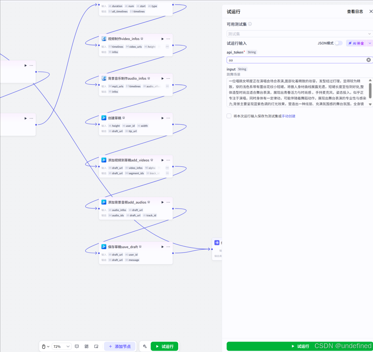Check the 将本次运行输入保存为测试集 checkbox
373x352 pixels.
tap(229, 116)
